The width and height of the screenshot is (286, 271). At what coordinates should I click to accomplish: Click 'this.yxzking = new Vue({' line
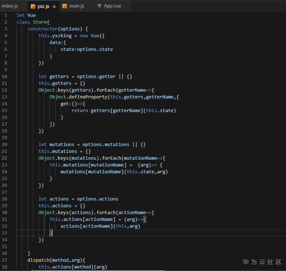tap(71, 36)
